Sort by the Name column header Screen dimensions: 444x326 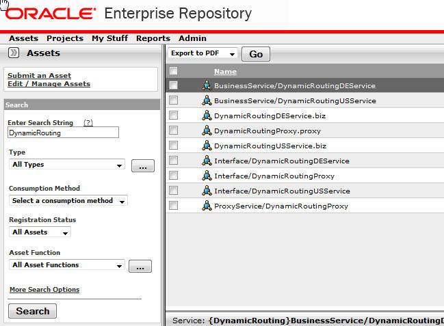pos(225,72)
